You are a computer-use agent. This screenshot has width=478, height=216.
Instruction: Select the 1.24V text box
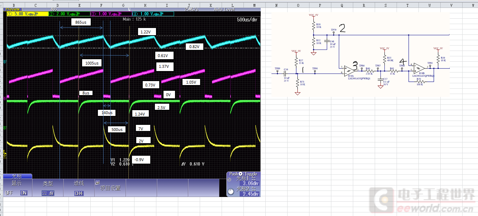[140, 114]
